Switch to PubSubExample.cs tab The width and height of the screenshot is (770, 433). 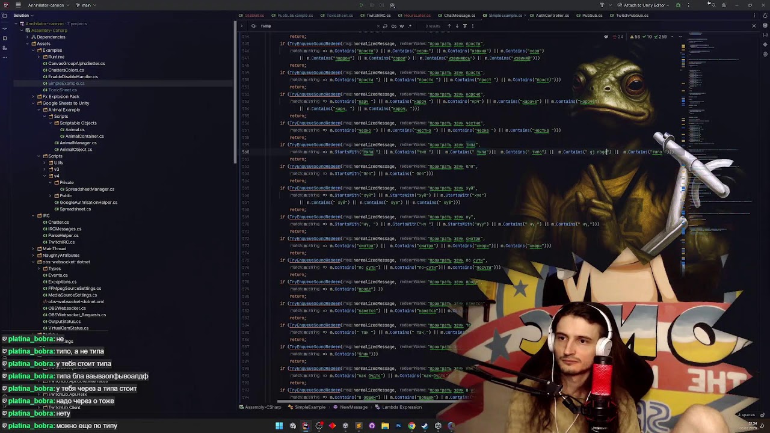click(292, 15)
